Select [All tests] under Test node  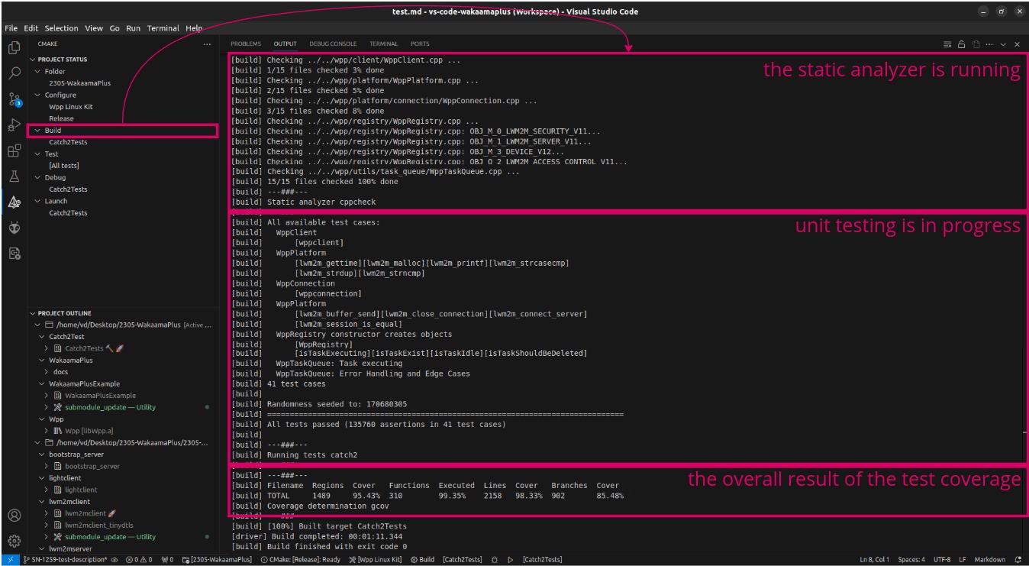(x=64, y=166)
